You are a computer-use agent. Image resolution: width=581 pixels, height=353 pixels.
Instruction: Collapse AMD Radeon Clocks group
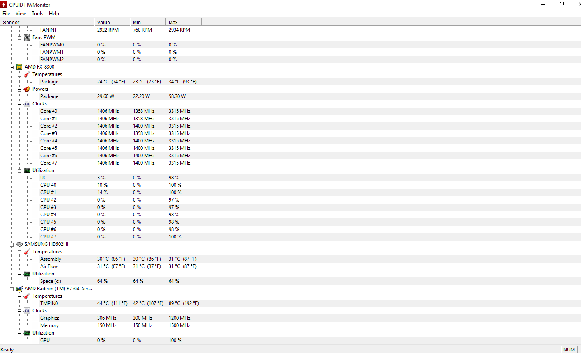tap(19, 311)
